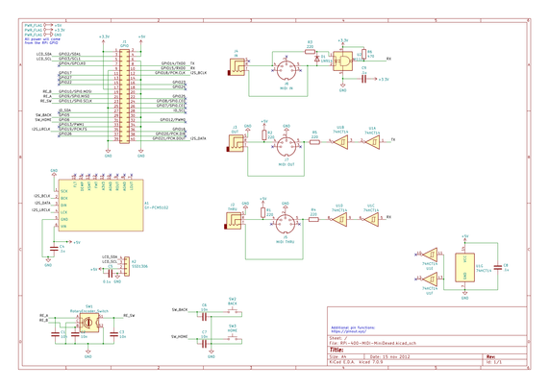Click the GY-PCM5102 value text
549x388 pixels.
tap(157, 207)
